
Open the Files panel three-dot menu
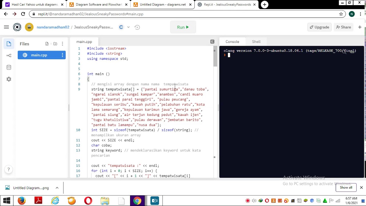pos(62,44)
